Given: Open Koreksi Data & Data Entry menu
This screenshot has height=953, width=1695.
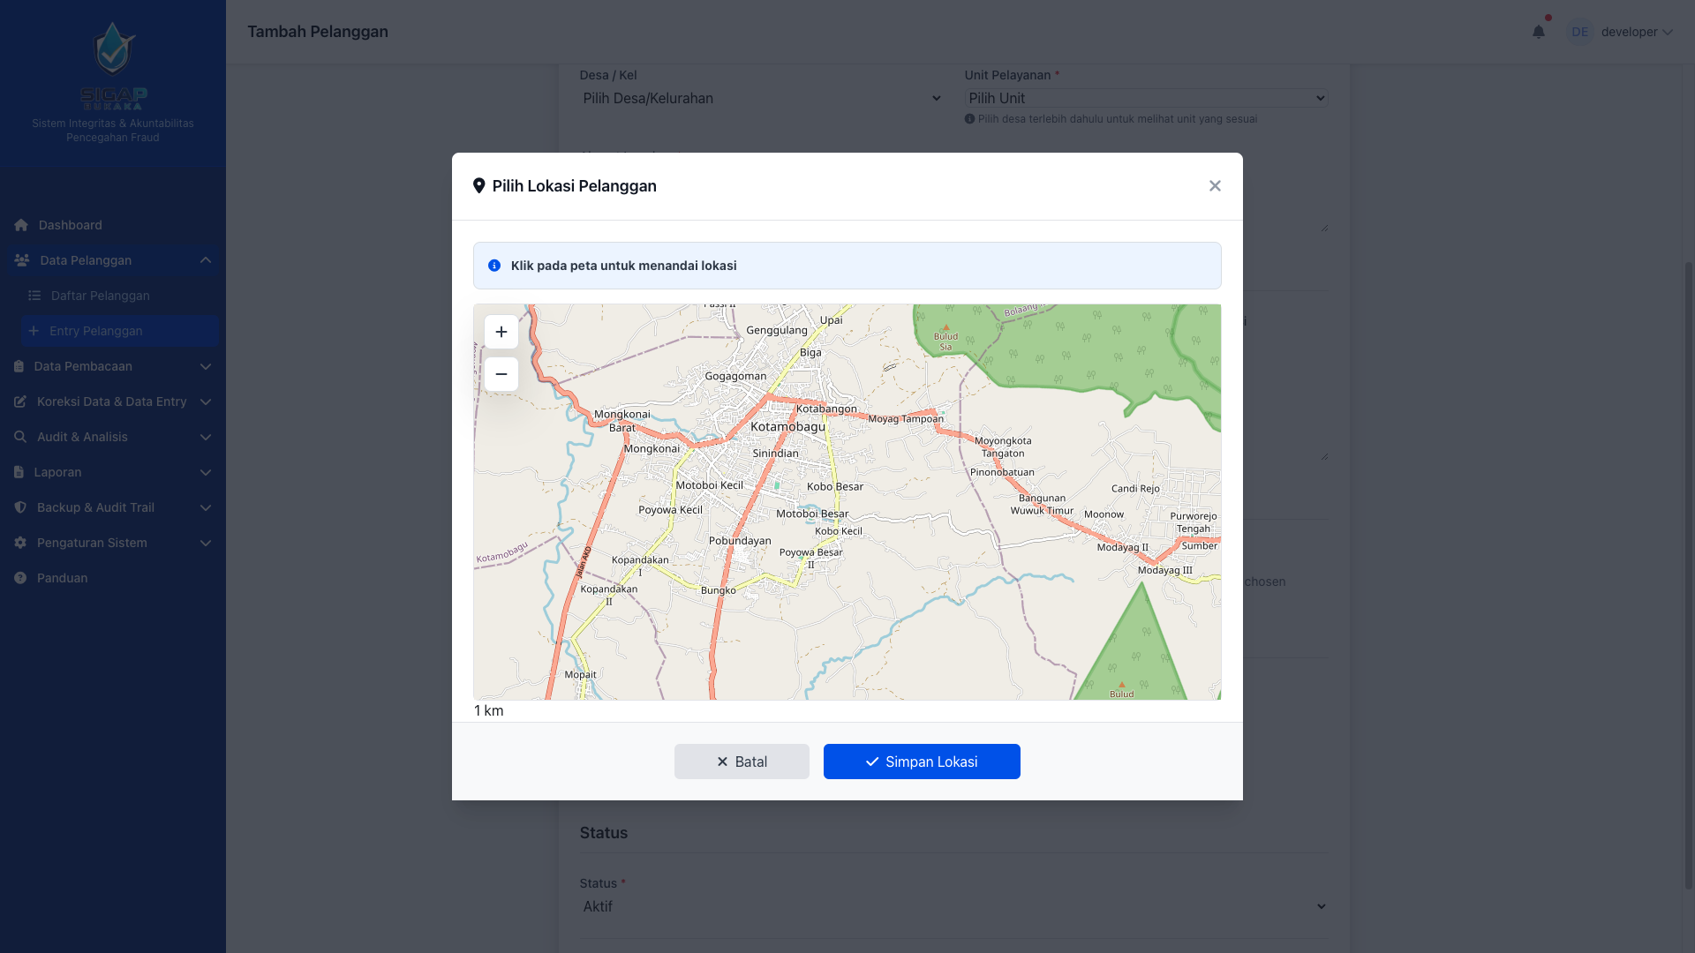Looking at the screenshot, I should pyautogui.click(x=111, y=401).
